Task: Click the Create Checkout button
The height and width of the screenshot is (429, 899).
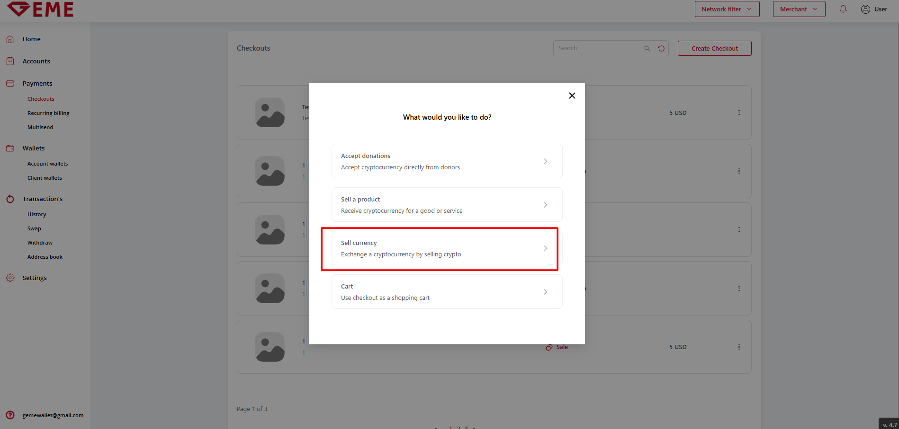Action: [x=714, y=48]
